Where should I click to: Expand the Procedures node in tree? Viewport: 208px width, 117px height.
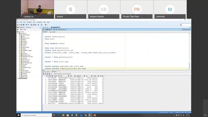click(19, 43)
